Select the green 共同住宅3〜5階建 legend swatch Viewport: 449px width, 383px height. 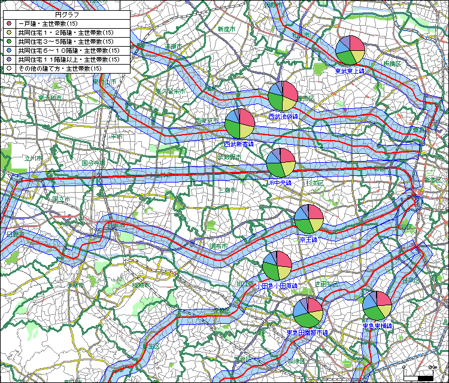pyautogui.click(x=8, y=41)
